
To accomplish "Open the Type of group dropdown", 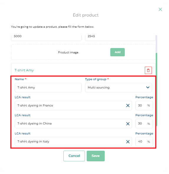I will tap(118, 88).
